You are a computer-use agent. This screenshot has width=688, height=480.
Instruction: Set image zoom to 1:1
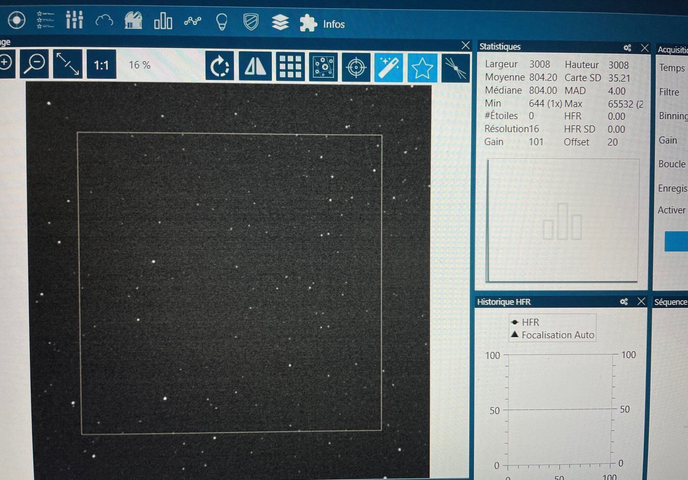pyautogui.click(x=101, y=65)
